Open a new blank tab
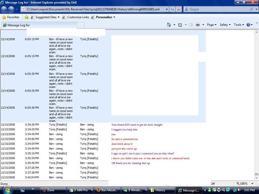Screen dimensions: 259x194 81,26
